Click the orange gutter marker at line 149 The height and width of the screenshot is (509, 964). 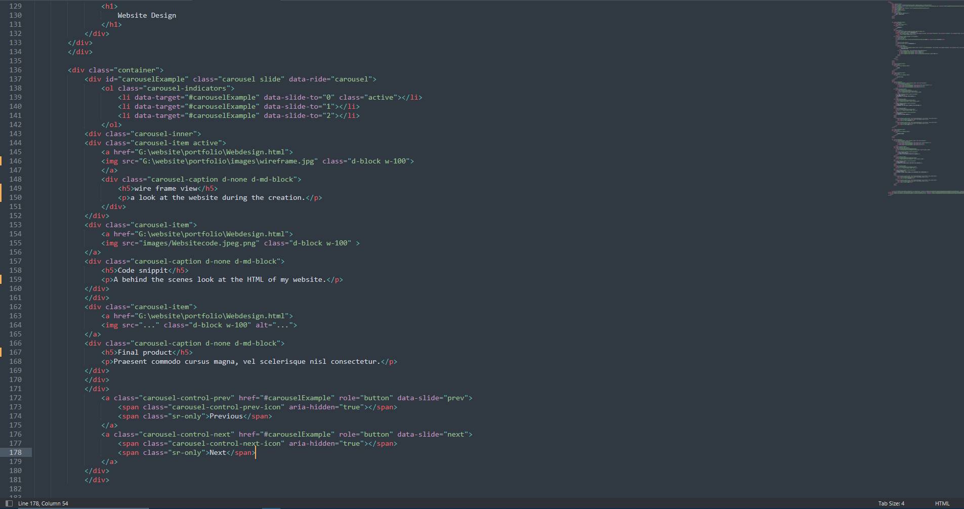pyautogui.click(x=1, y=188)
